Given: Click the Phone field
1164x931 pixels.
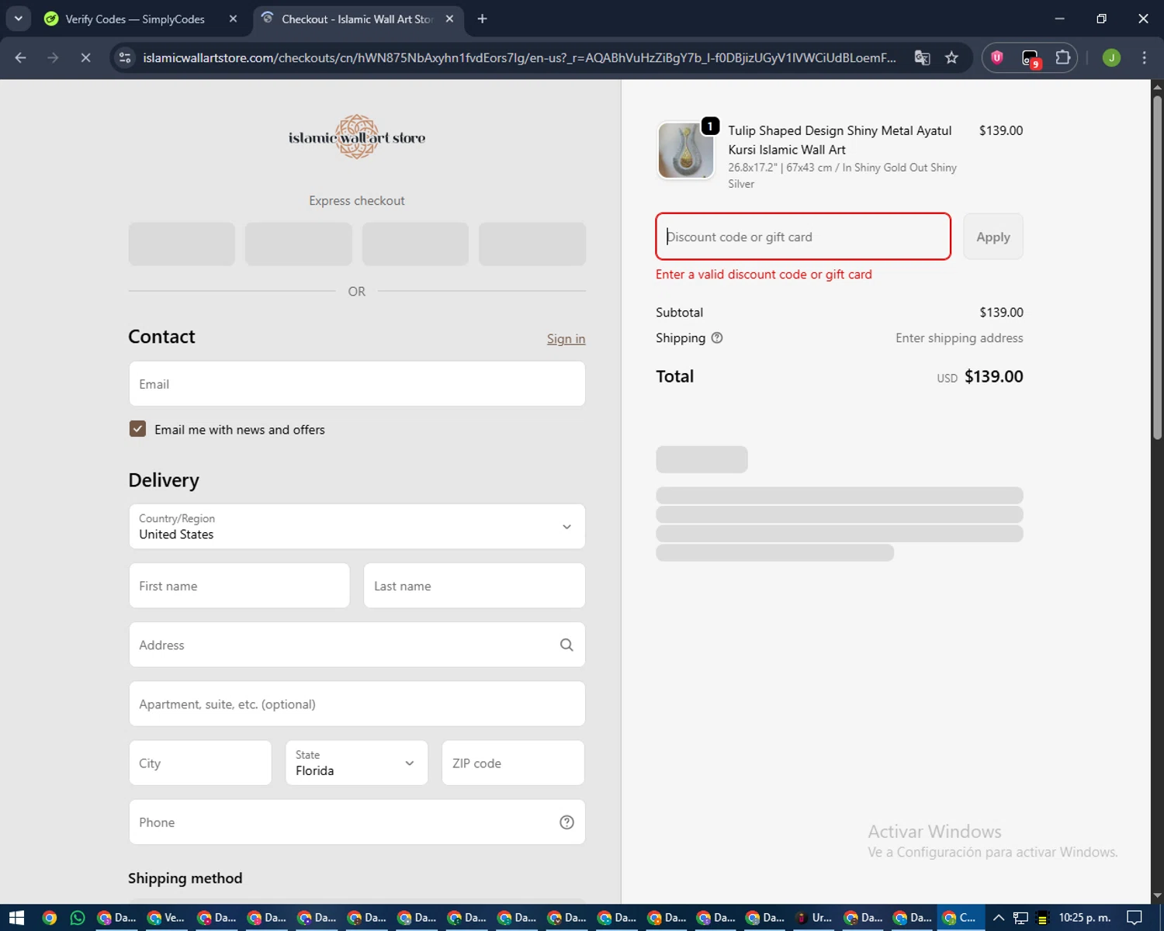Looking at the screenshot, I should [x=357, y=822].
